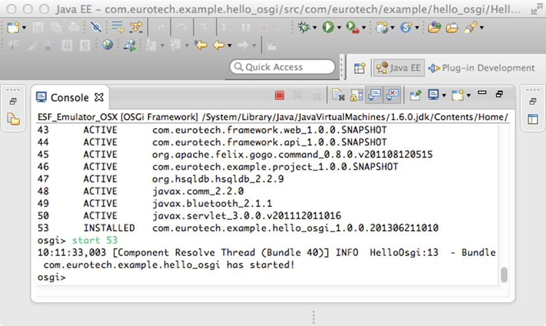Viewport: 546px width, 326px height.
Task: Click into the Quick Access field
Action: click(282, 67)
